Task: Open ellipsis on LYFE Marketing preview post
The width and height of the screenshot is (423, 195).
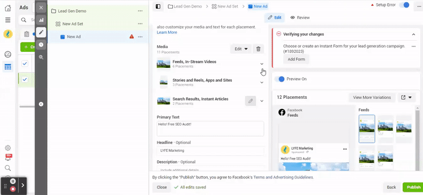Action: 345,149
